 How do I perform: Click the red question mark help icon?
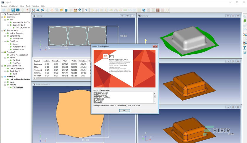27,10
